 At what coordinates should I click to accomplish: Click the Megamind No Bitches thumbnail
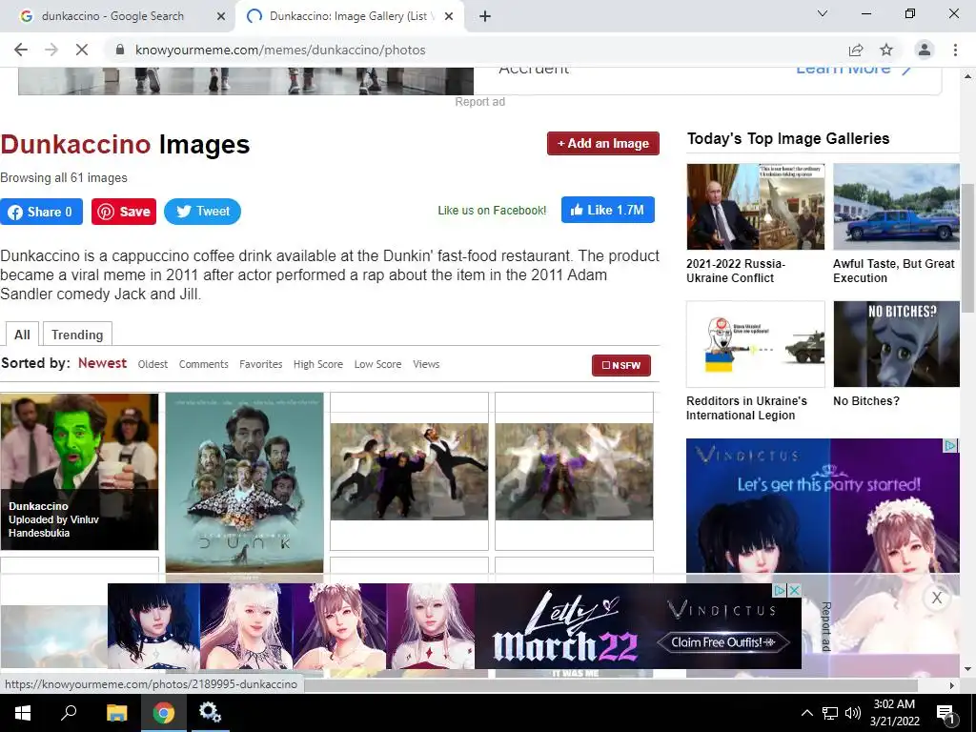click(x=896, y=344)
